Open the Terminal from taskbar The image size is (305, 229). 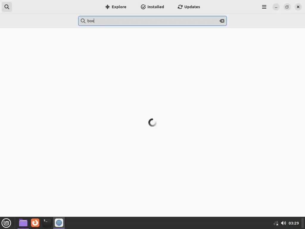47,223
